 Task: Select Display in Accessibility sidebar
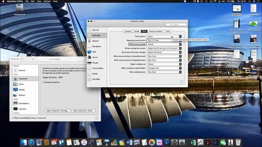click(25, 90)
